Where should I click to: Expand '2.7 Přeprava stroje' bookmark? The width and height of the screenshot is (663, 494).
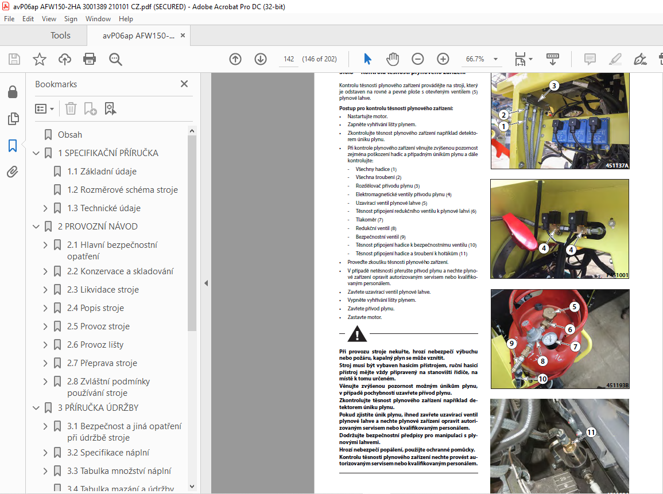[x=45, y=363]
